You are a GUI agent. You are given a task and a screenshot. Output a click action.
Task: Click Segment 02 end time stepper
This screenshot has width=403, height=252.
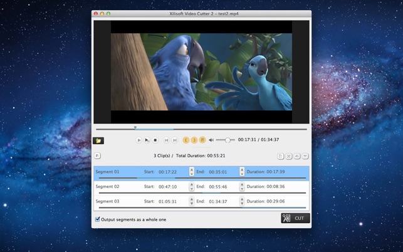coord(242,187)
